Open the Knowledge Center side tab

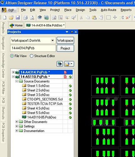point(3,66)
